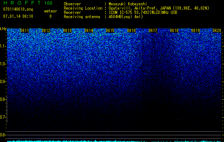Click the 0618 time marker

click(x=174, y=31)
